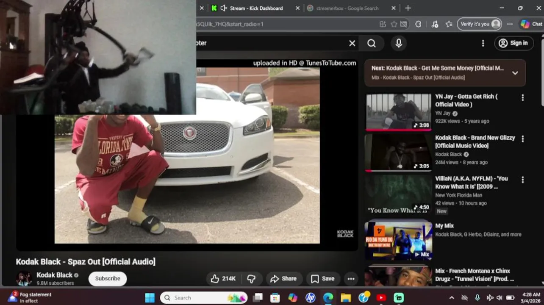Open YouTube settings three-dot menu
This screenshot has width=544, height=305.
point(483,43)
